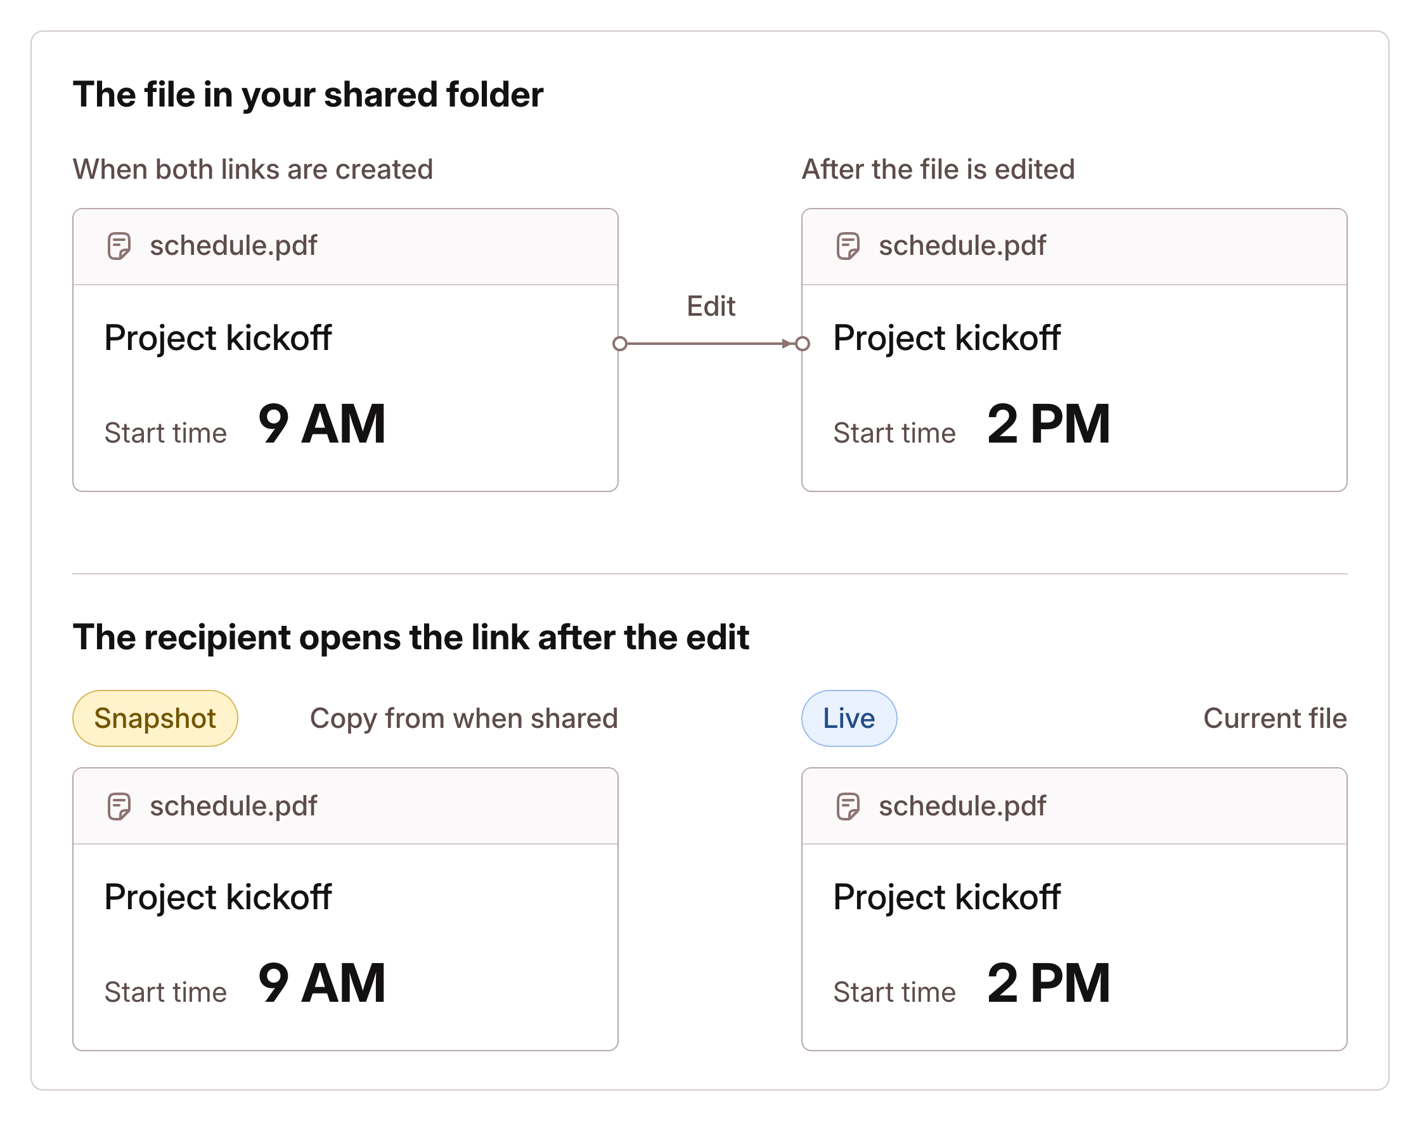This screenshot has width=1420, height=1121.
Task: Click 'schedule.pdf' filename in the Live card
Action: pyautogui.click(x=963, y=806)
